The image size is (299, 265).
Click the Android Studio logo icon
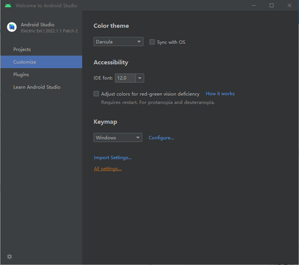click(x=12, y=27)
